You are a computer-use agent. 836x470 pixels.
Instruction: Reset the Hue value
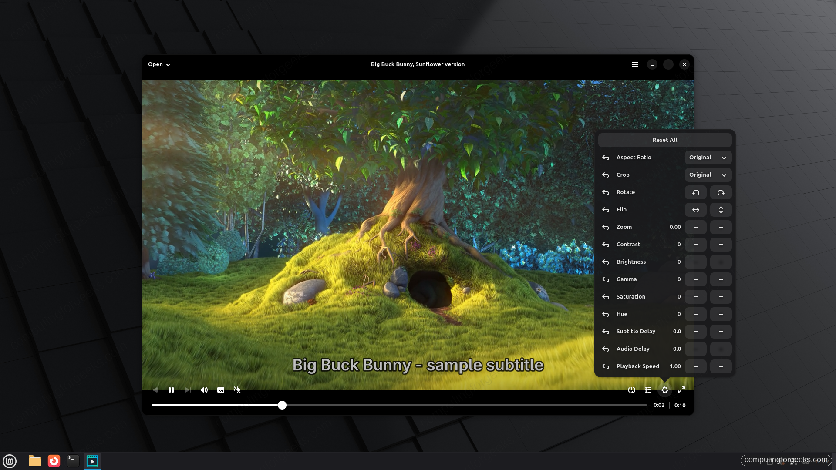(606, 314)
